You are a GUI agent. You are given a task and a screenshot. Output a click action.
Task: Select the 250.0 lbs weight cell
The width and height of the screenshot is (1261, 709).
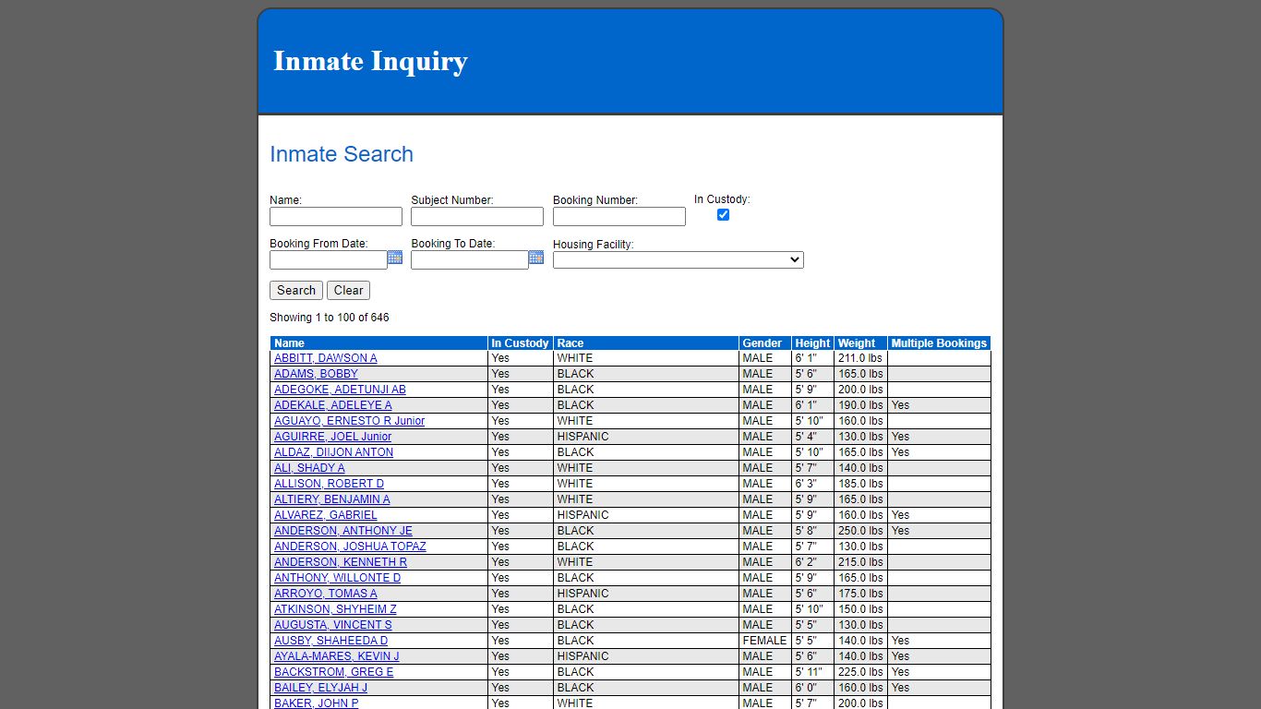click(860, 531)
